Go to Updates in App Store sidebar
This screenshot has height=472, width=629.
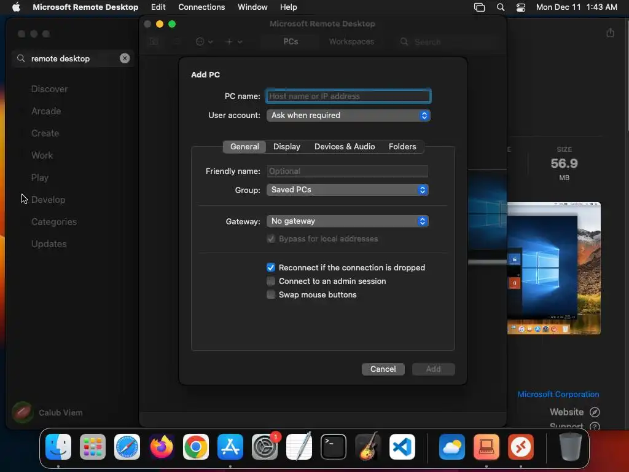tap(49, 243)
